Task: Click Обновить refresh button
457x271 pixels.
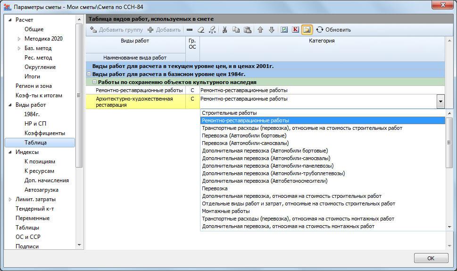Action: 334,30
